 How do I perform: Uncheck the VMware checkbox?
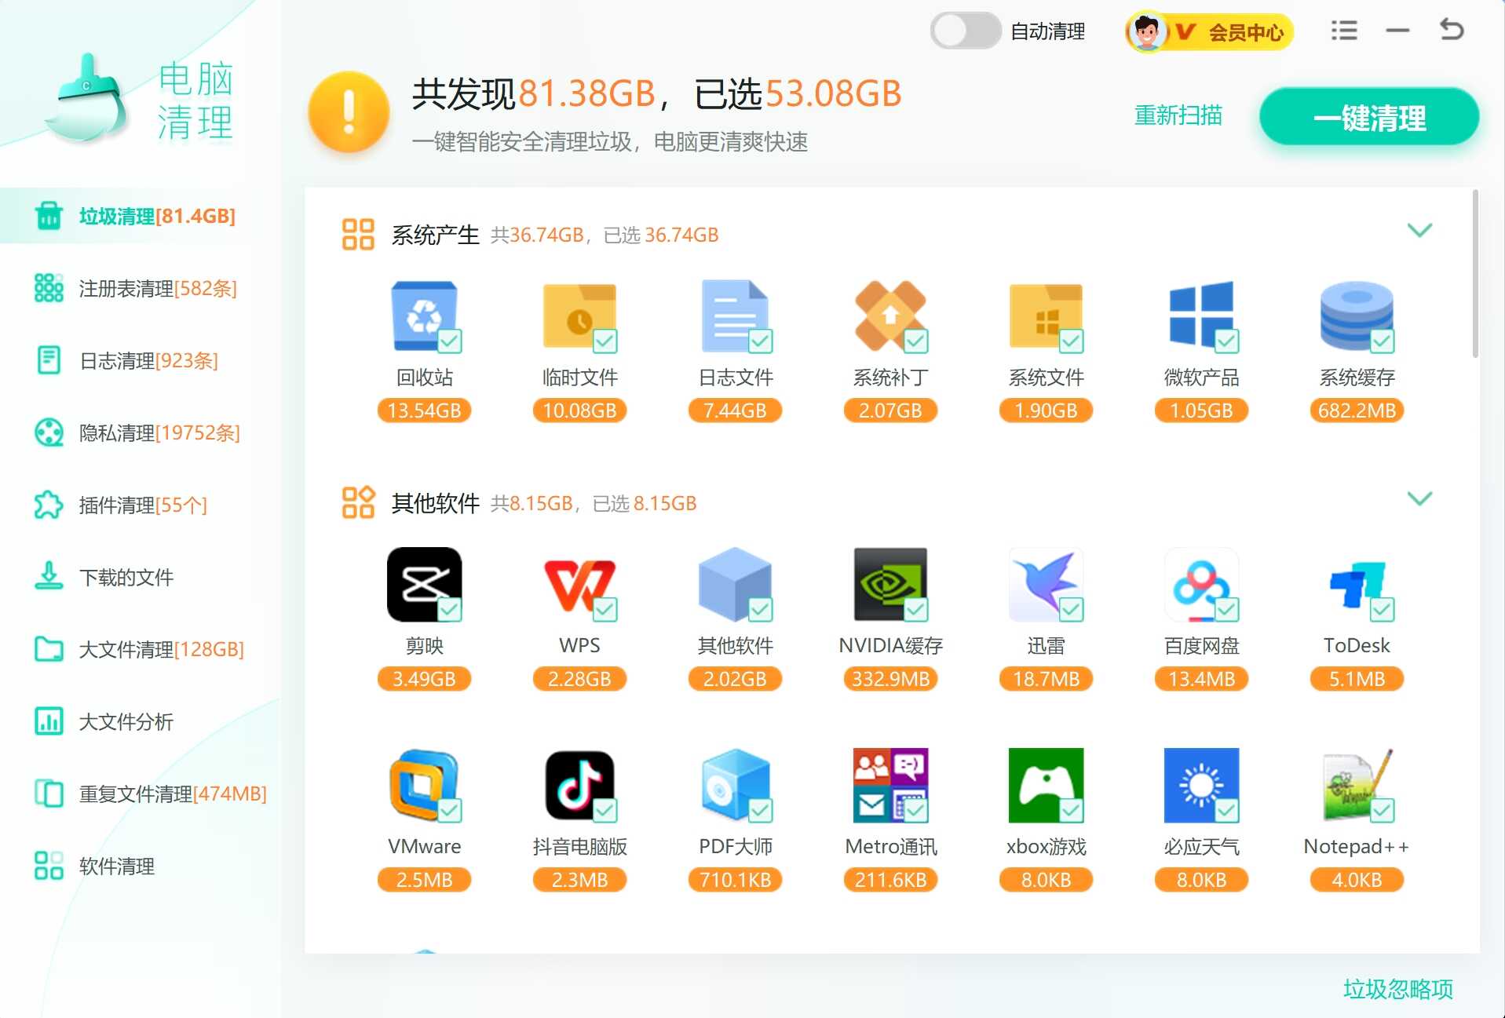[x=449, y=810]
